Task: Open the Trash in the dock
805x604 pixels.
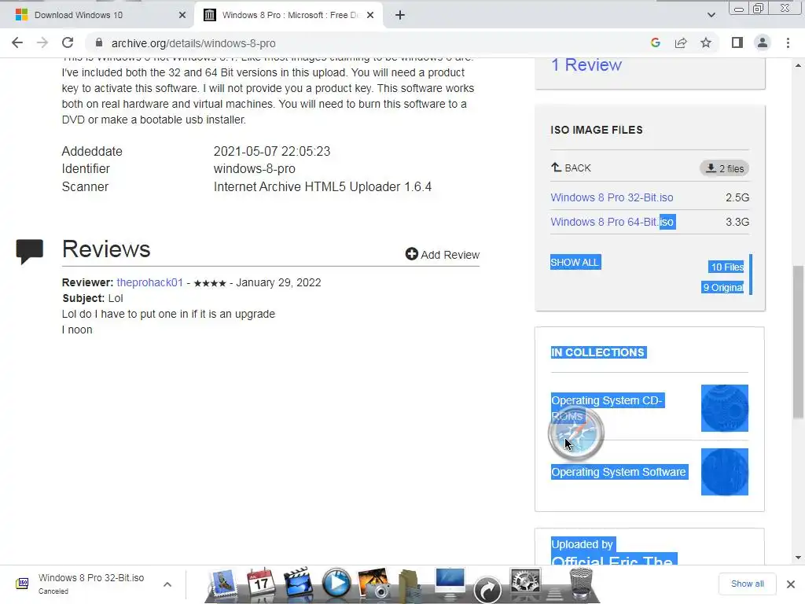Action: coord(581,584)
